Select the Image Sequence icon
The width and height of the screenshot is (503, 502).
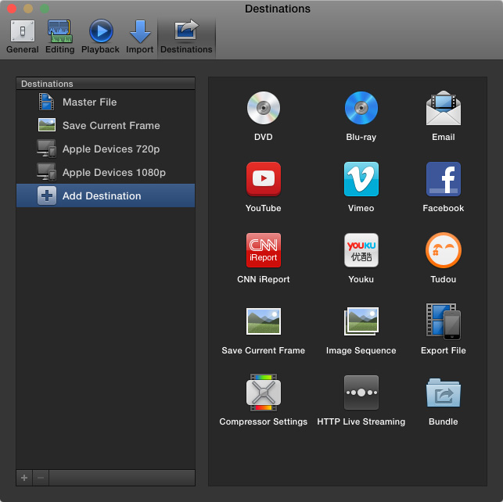pos(361,321)
